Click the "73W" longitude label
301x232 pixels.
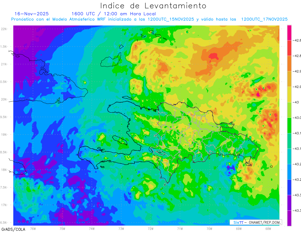121,229
